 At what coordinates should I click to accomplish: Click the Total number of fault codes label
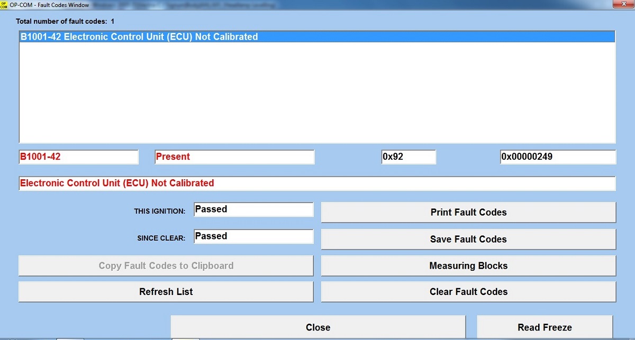tap(65, 22)
